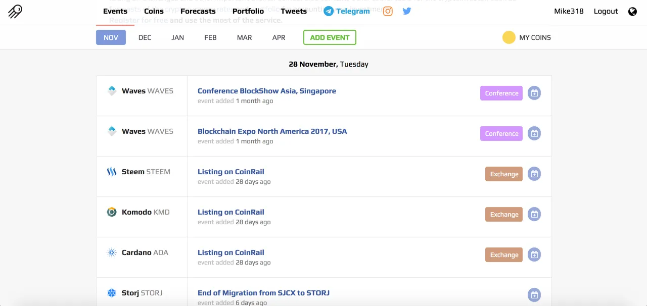Screen dimensions: 647x306
Task: Click the ADD EVENT button
Action: [330, 37]
